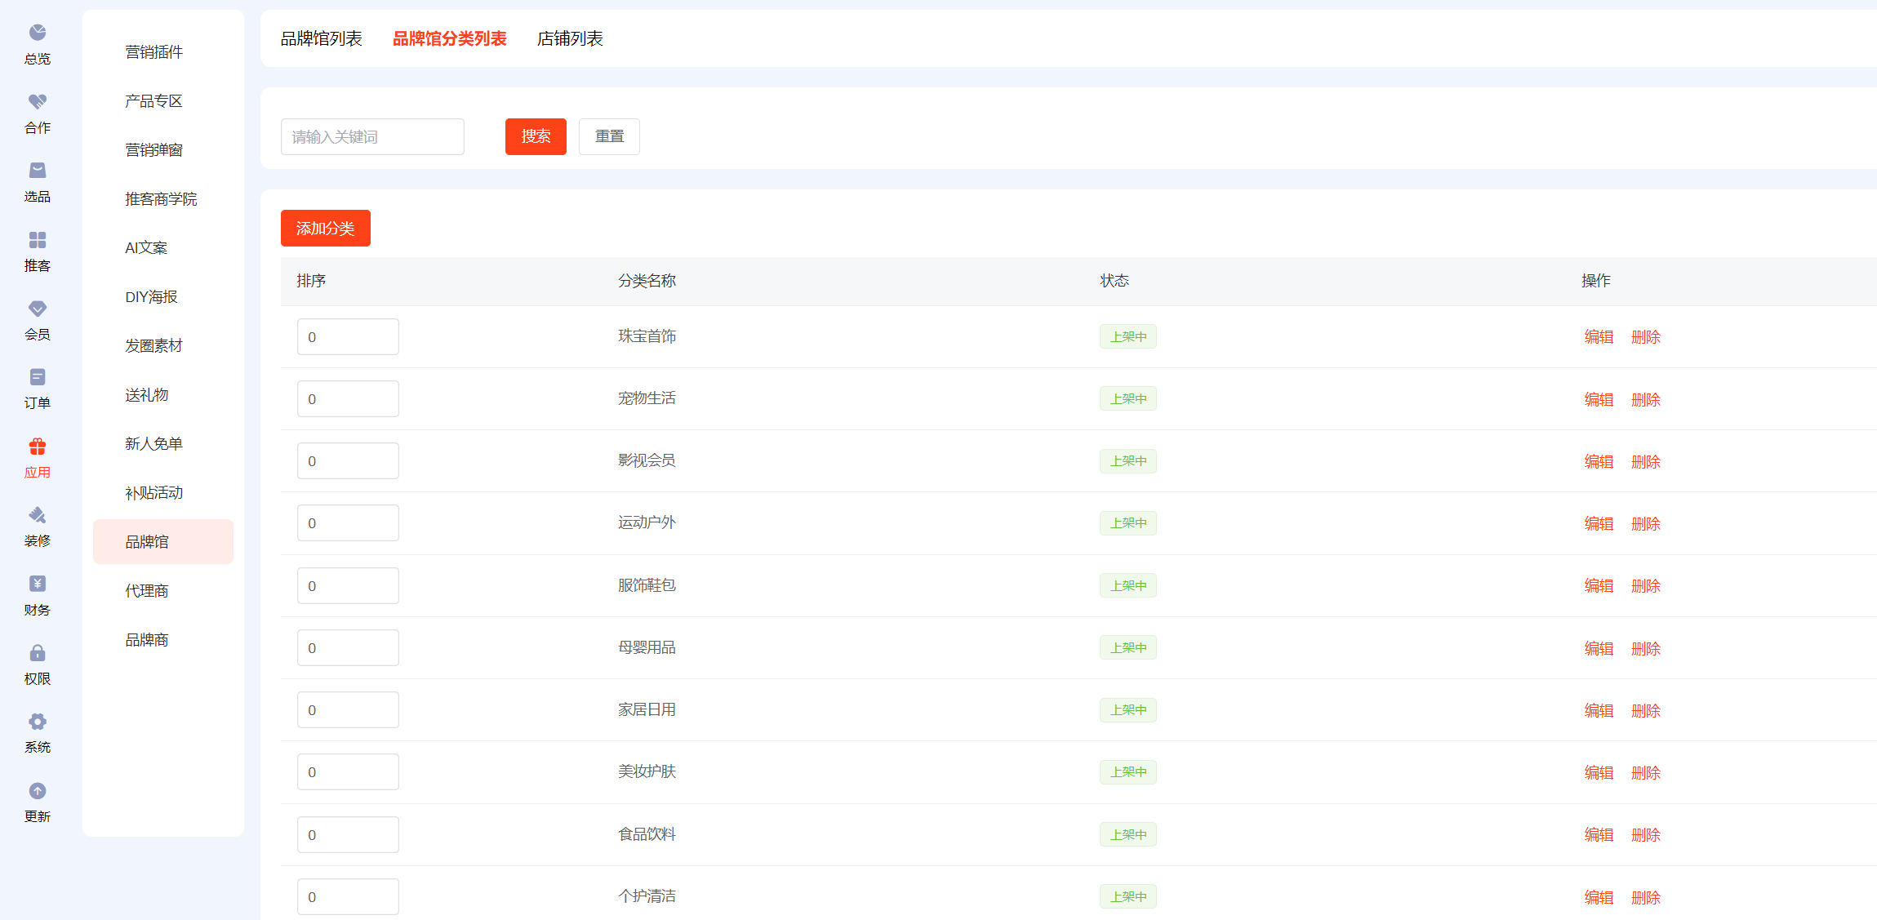Click 添加分类 button

click(x=325, y=229)
